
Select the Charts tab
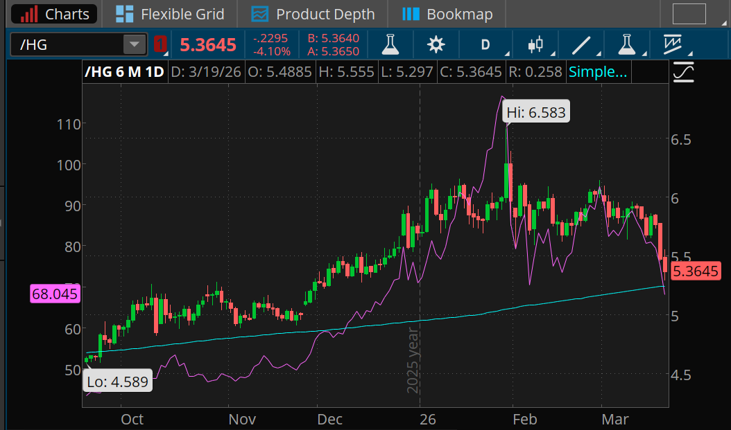tap(53, 14)
